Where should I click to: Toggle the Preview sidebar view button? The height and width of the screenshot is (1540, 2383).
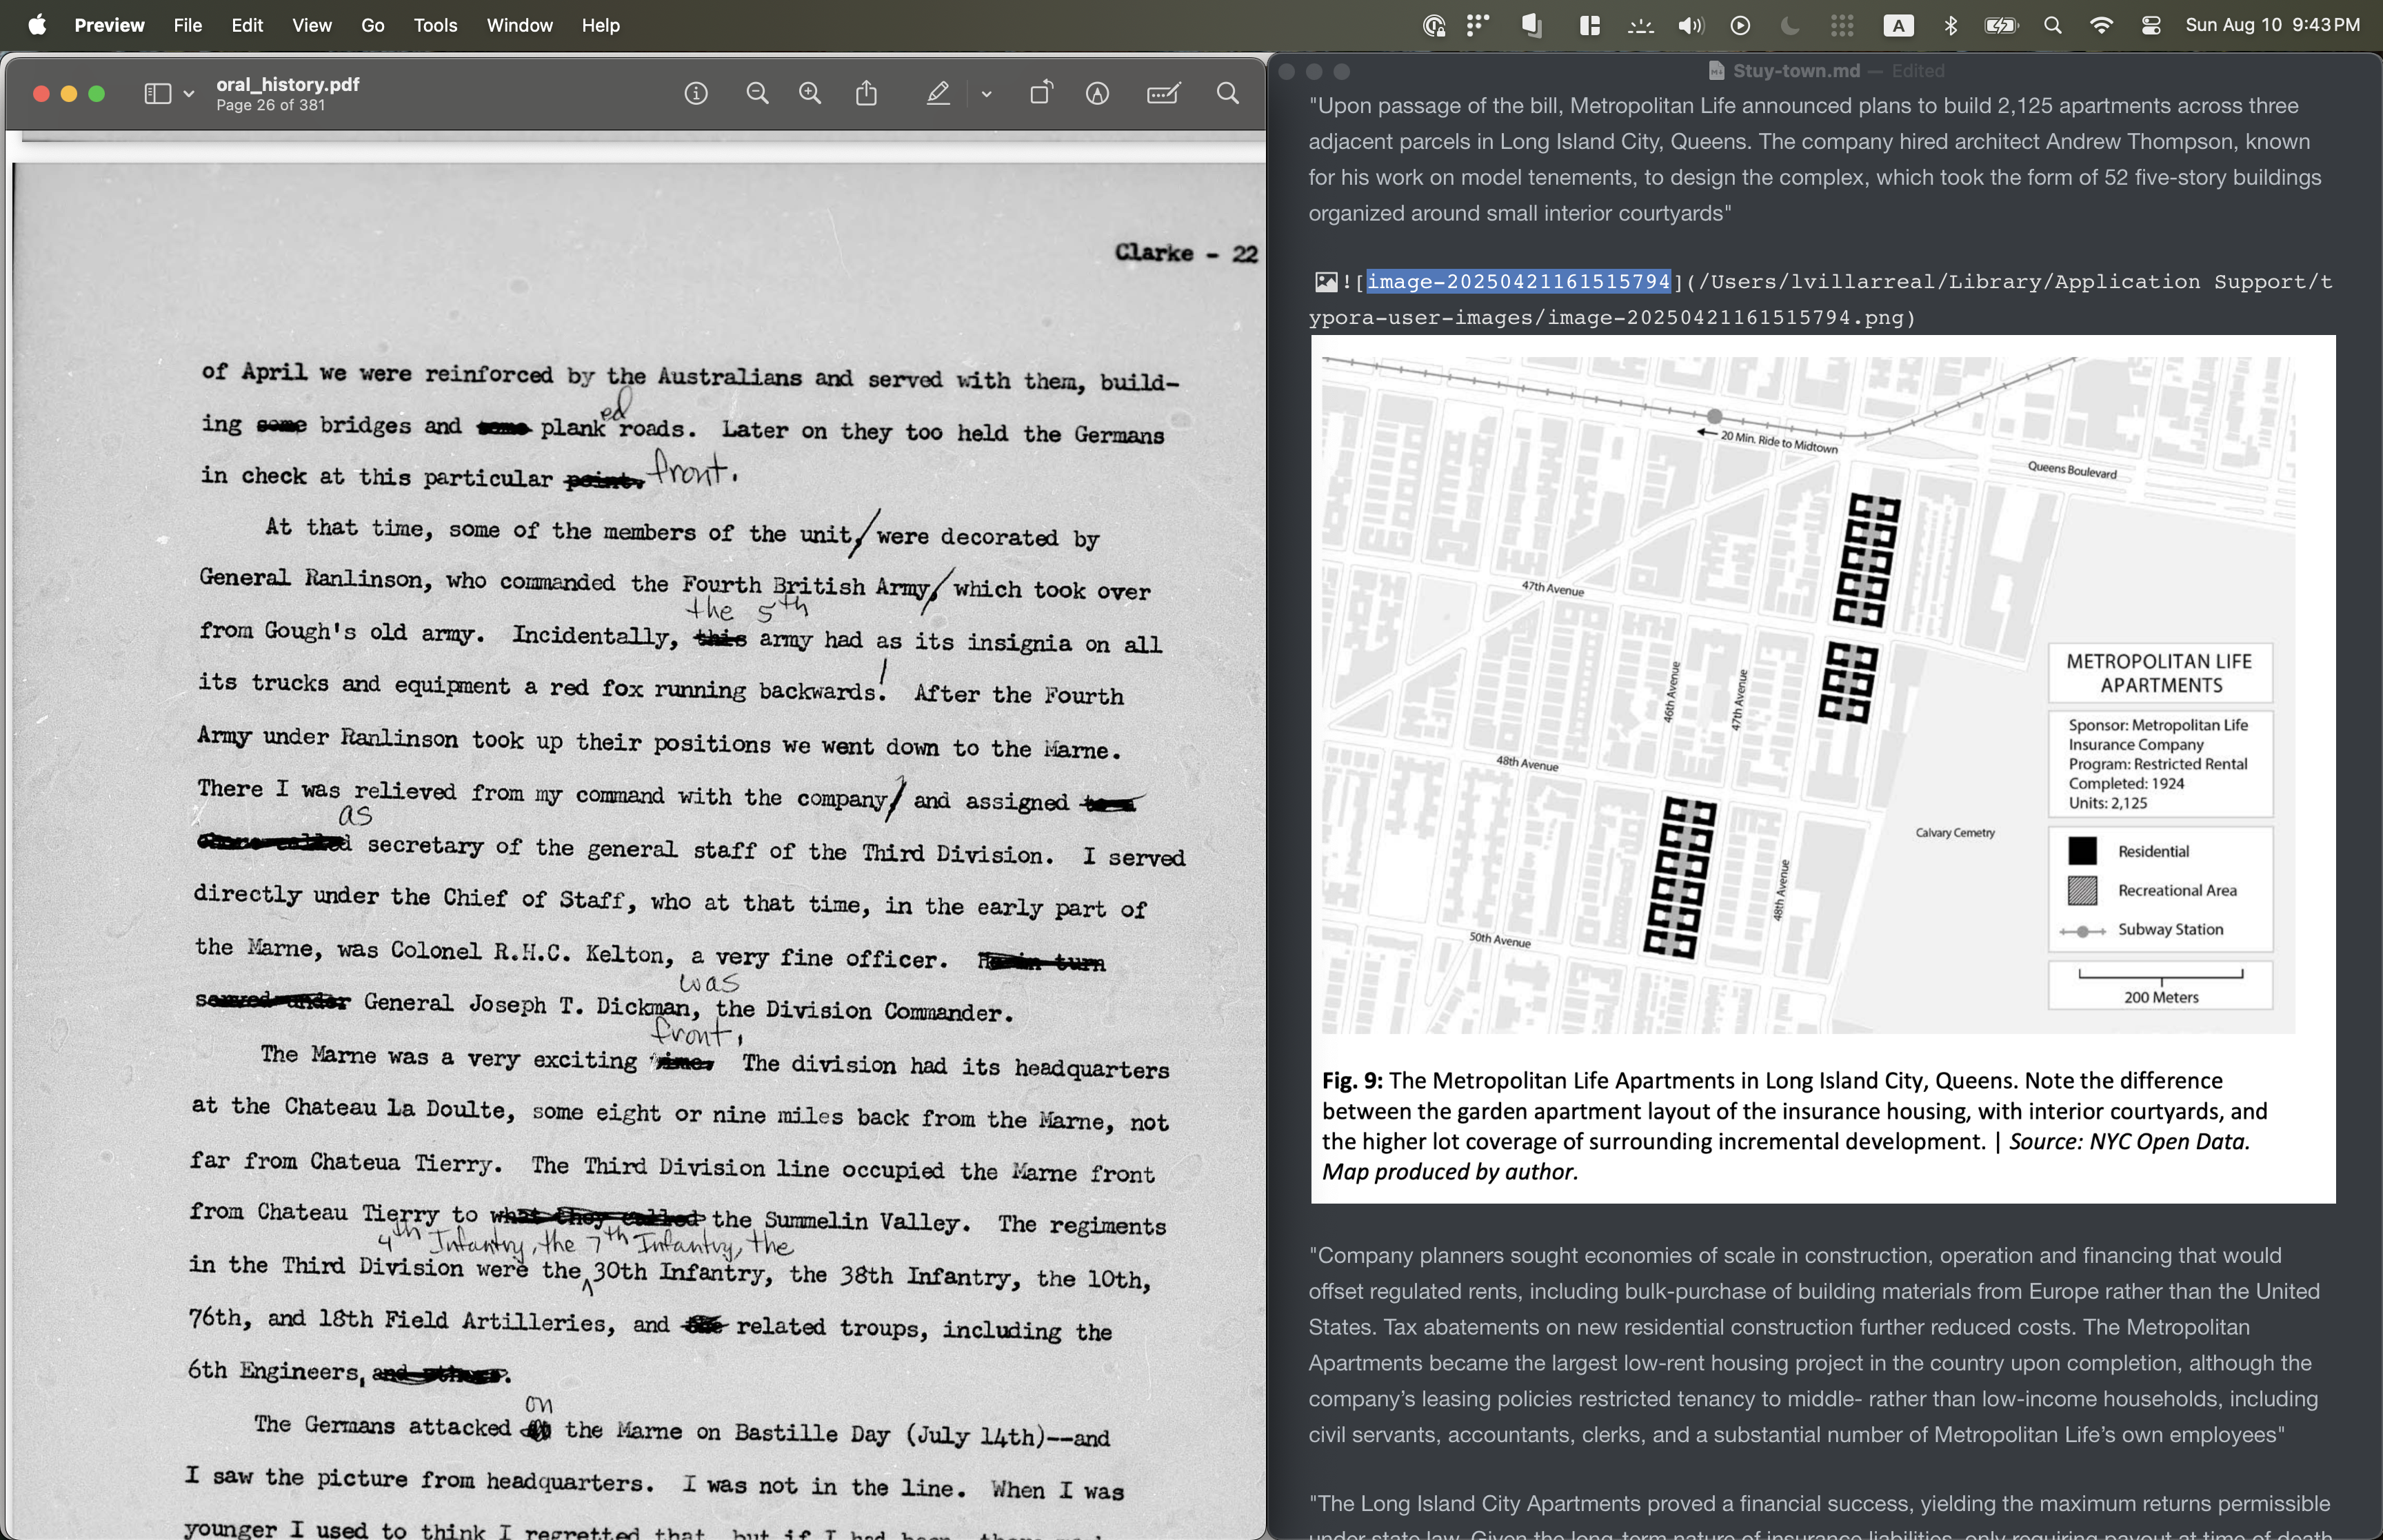tap(157, 94)
